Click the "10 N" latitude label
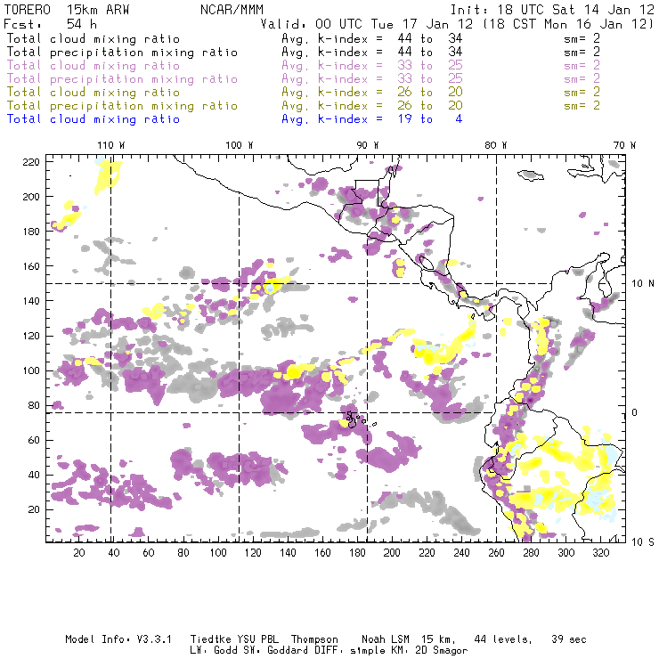Image resolution: width=659 pixels, height=659 pixels. (643, 284)
